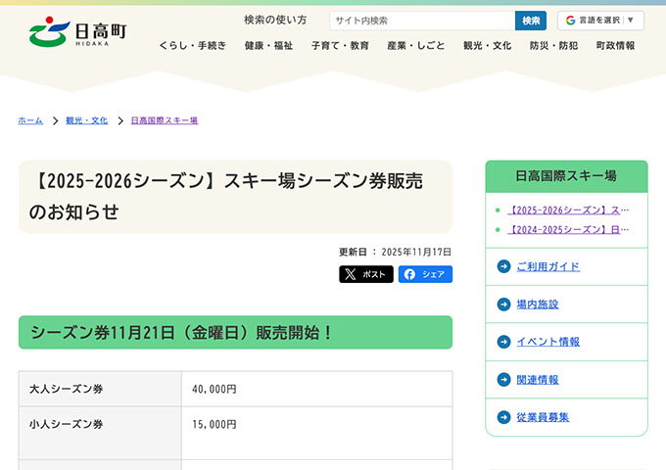Select the 15,000円 price cell
Viewport: 666px width, 470px height.
(317, 433)
